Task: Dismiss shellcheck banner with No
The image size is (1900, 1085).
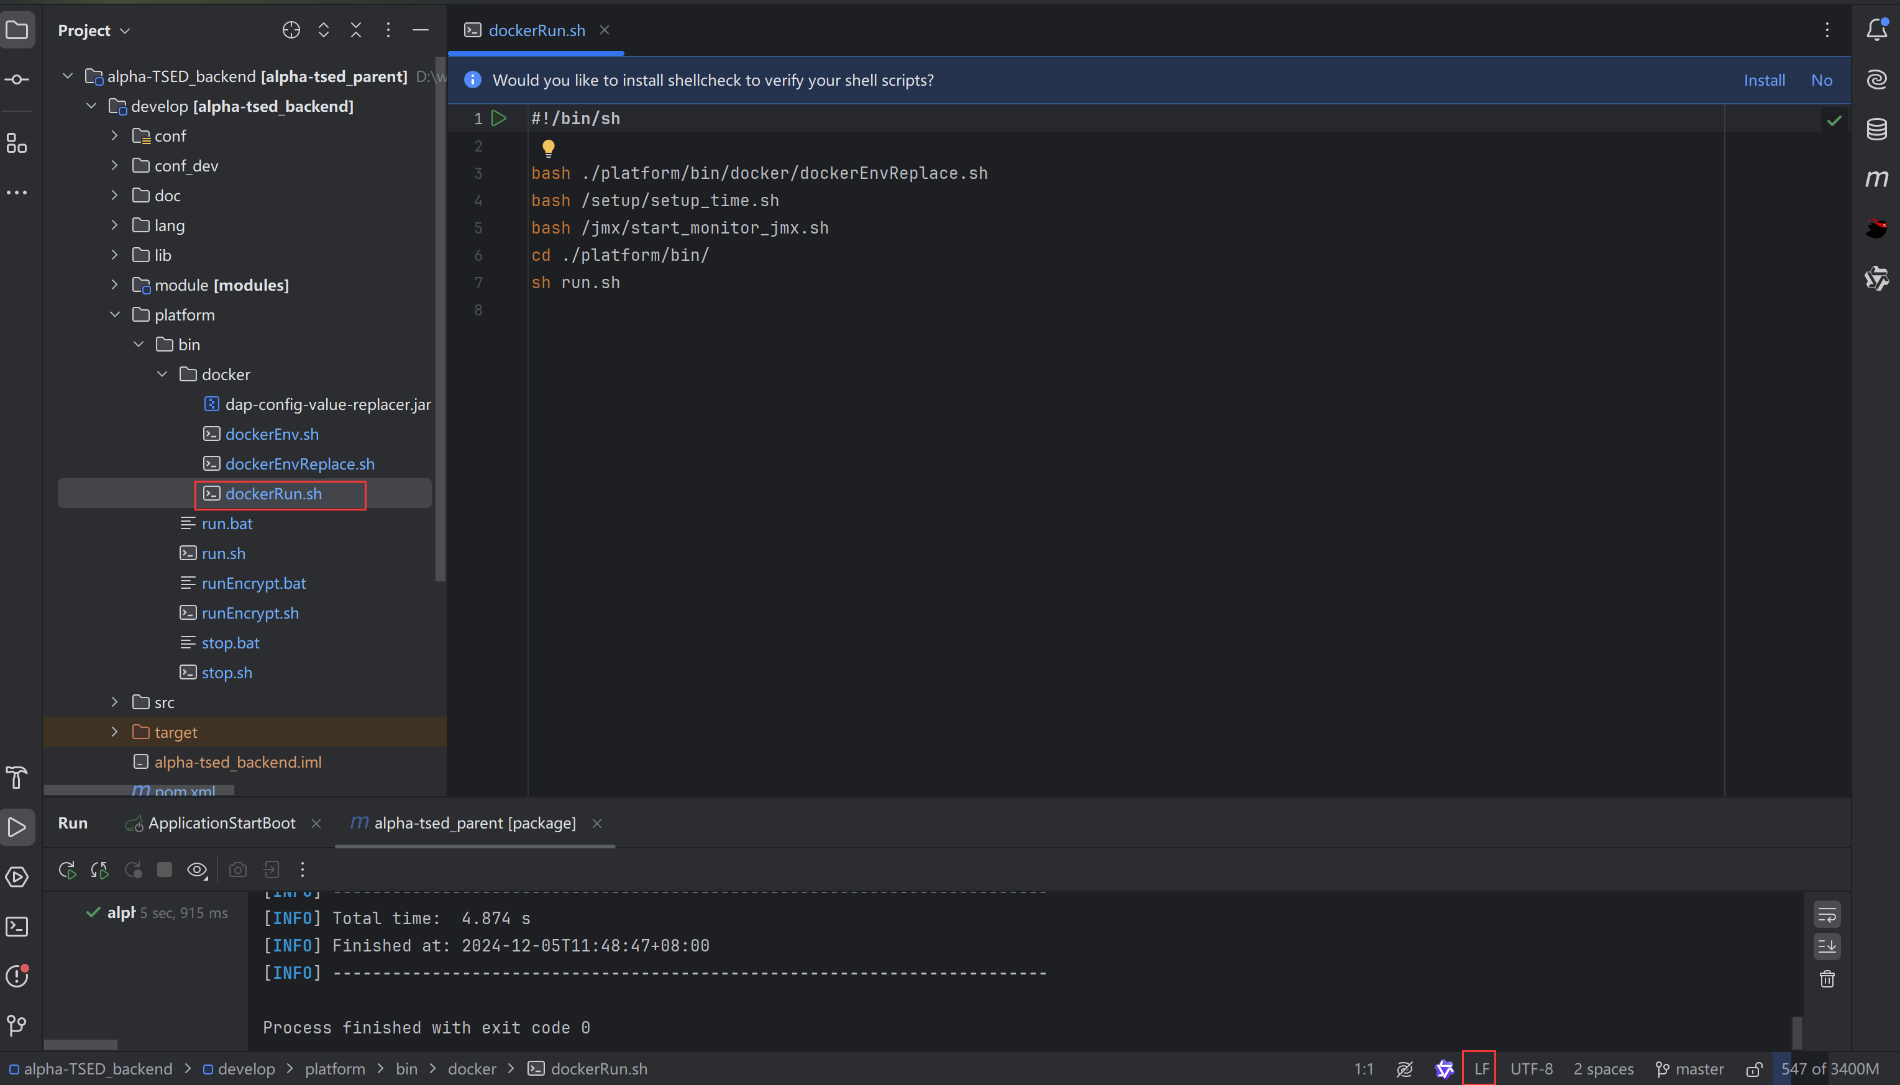Action: click(1821, 79)
